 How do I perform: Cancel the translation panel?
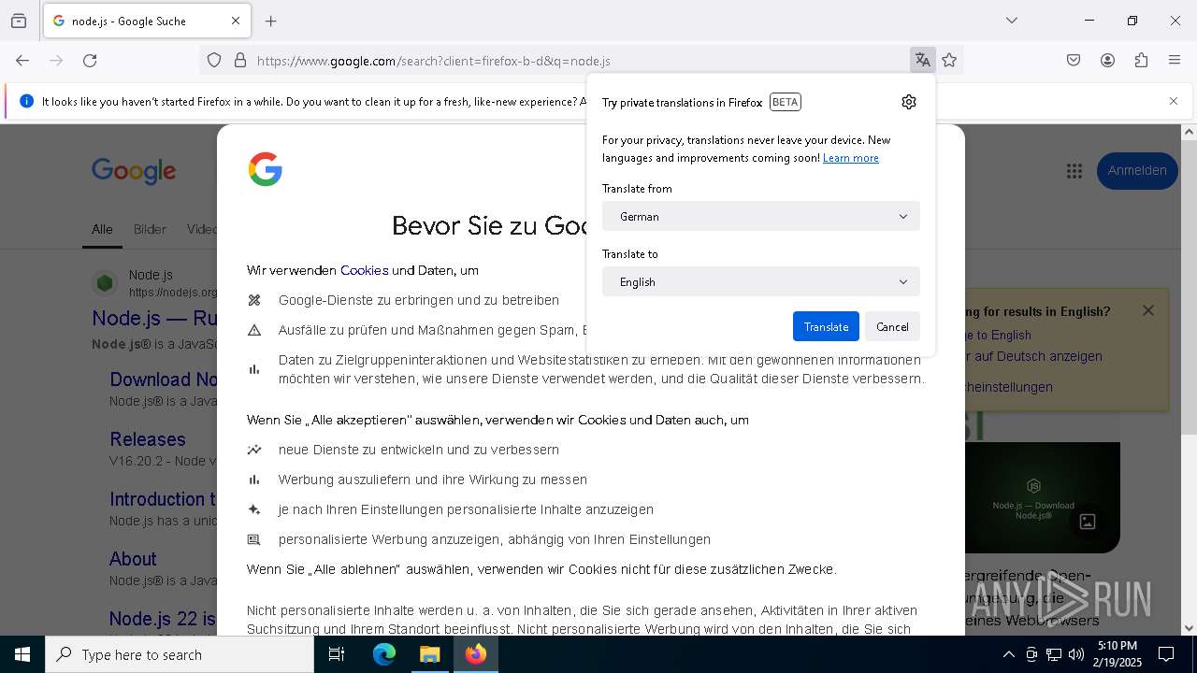[x=892, y=326]
